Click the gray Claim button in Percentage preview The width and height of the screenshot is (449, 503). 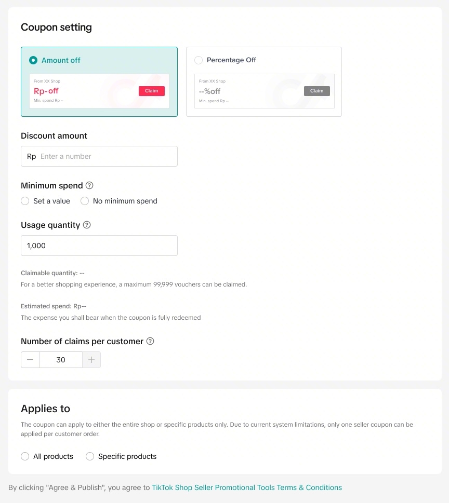[x=316, y=91]
